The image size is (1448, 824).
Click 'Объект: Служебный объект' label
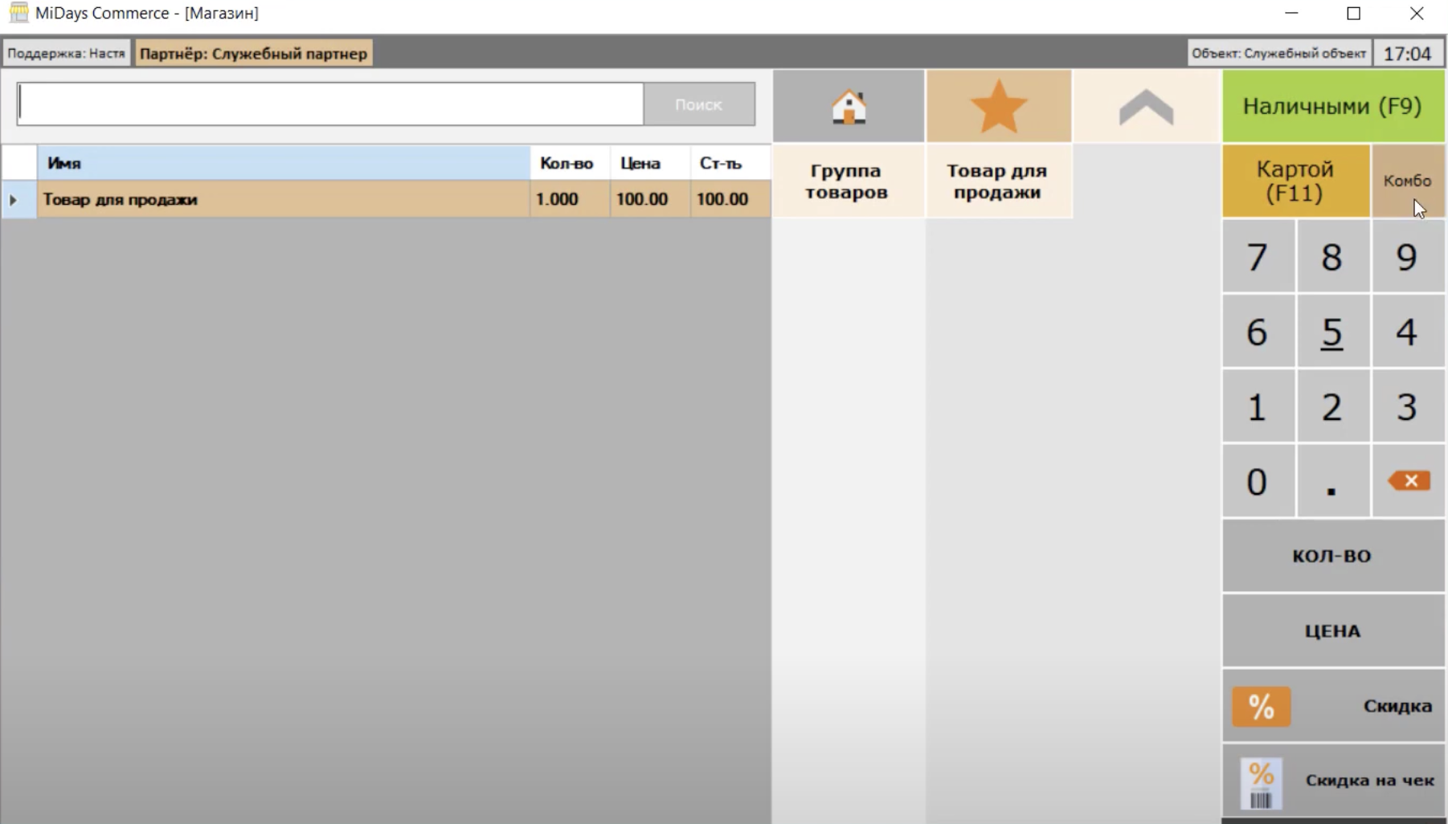[x=1278, y=53]
